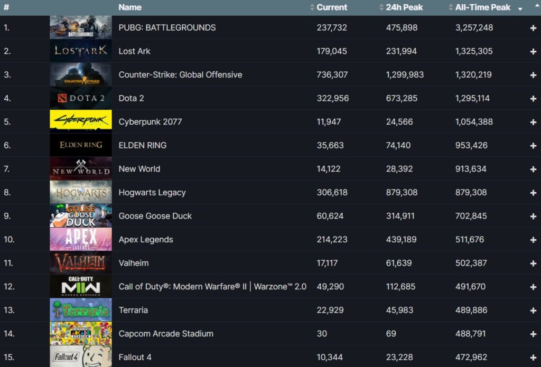Click the New World banner image
The height and width of the screenshot is (367, 541).
81,169
